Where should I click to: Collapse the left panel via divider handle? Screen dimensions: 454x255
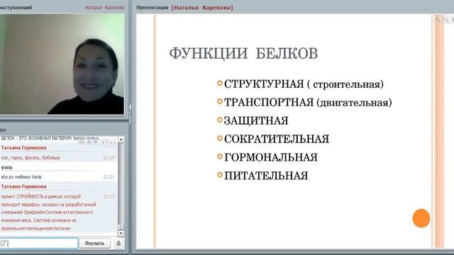pyautogui.click(x=130, y=114)
